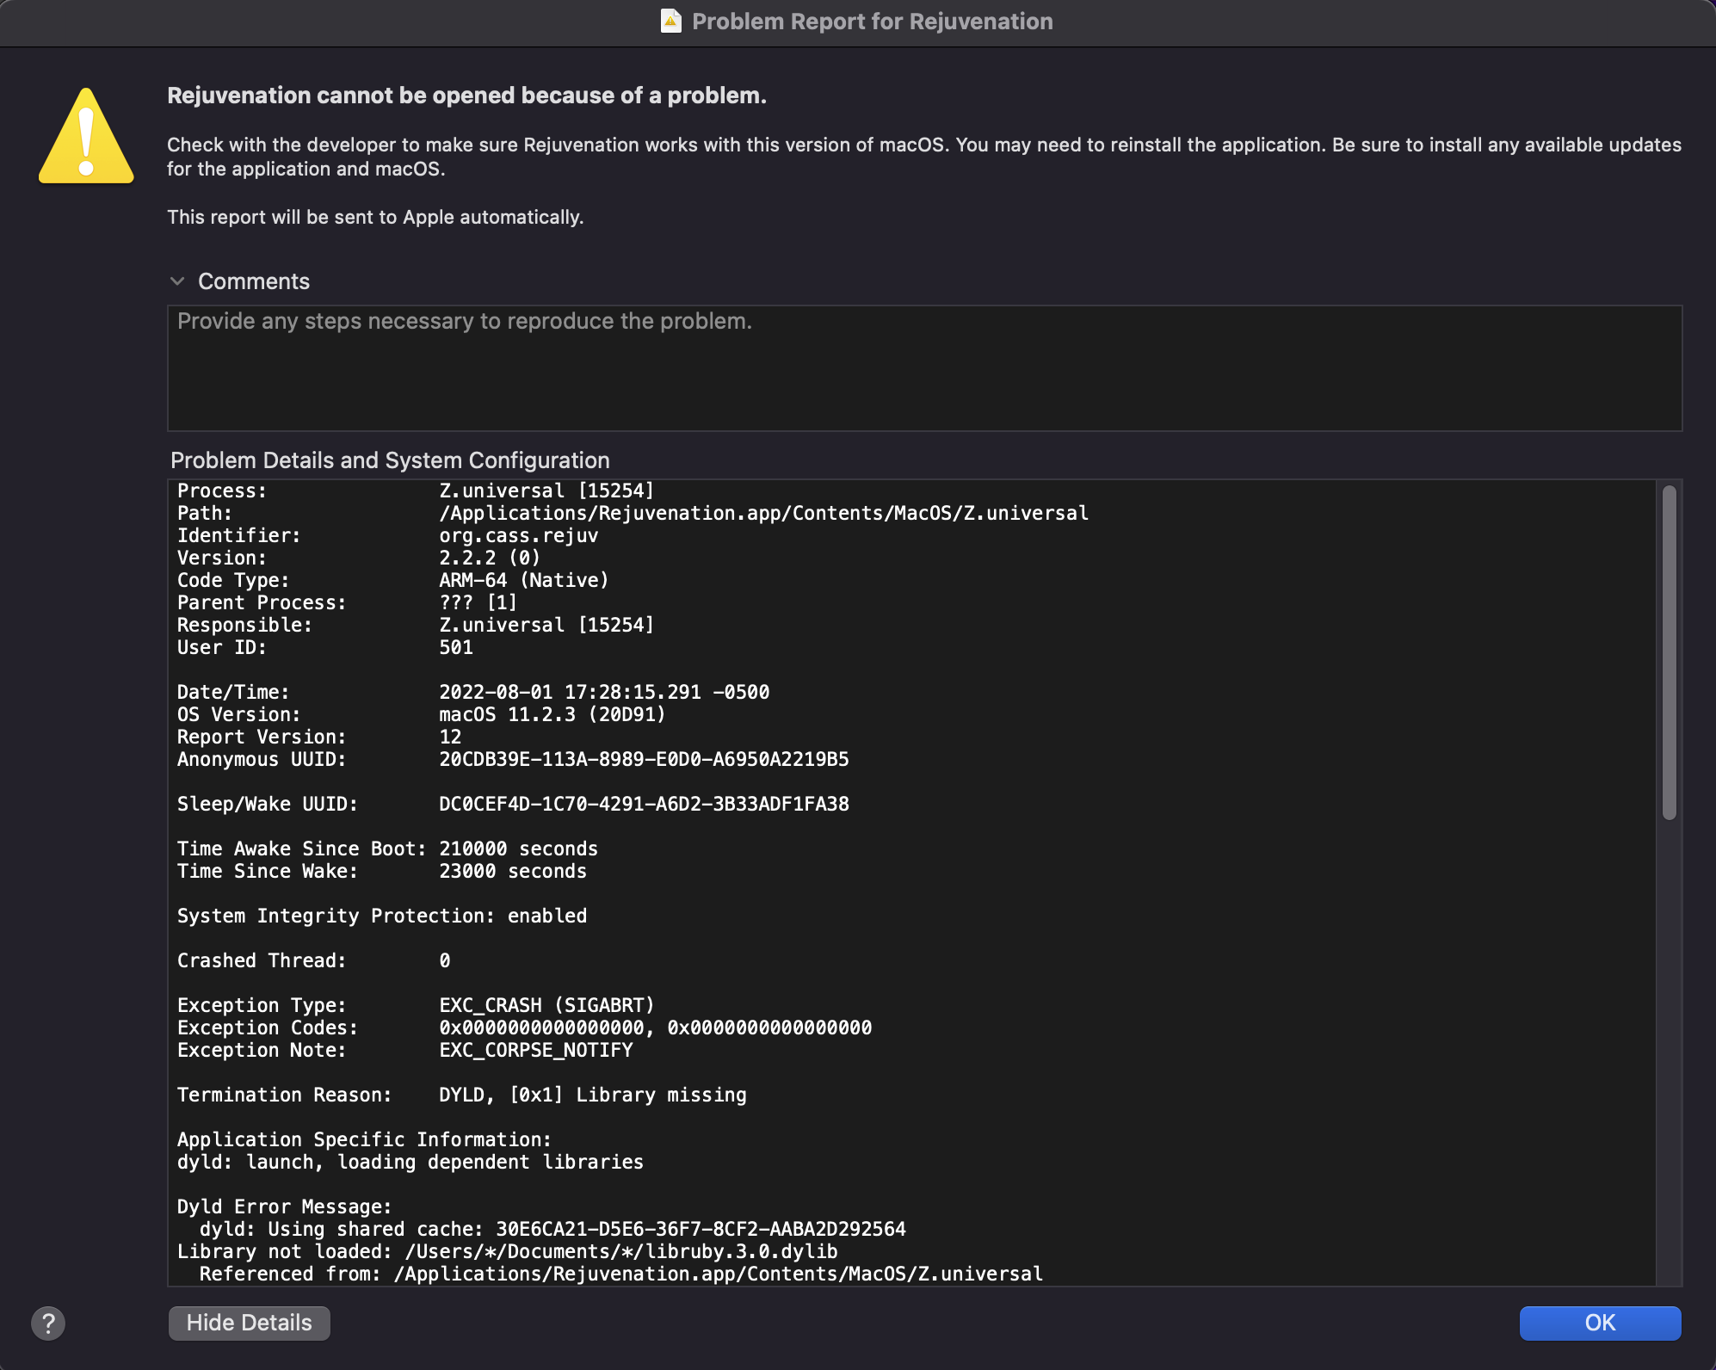Click the Process Z.universal [15254] line
Image resolution: width=1716 pixels, height=1370 pixels.
point(416,491)
